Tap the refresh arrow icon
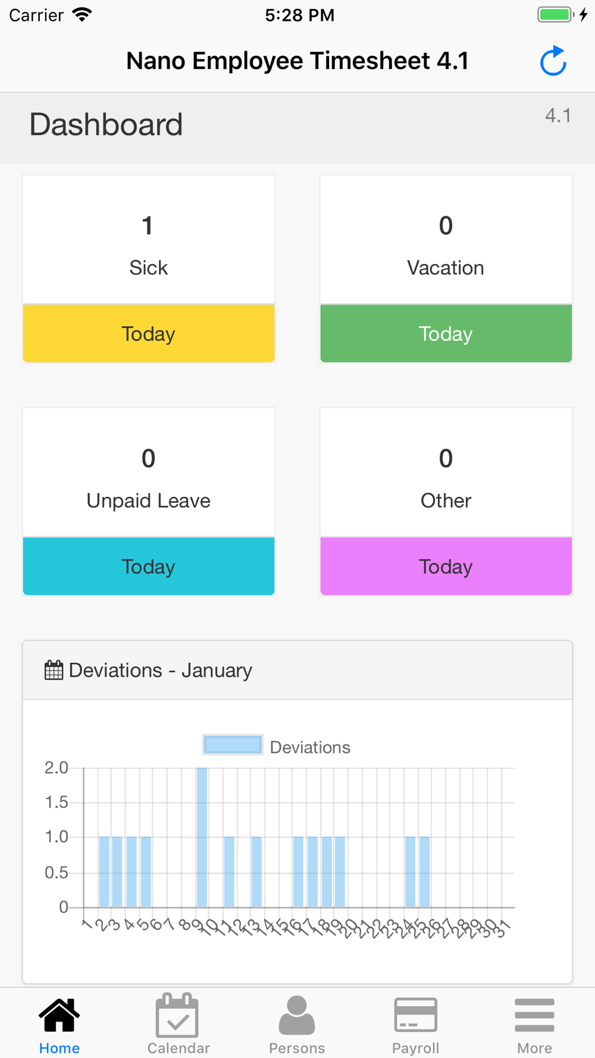The height and width of the screenshot is (1058, 595). (x=553, y=61)
